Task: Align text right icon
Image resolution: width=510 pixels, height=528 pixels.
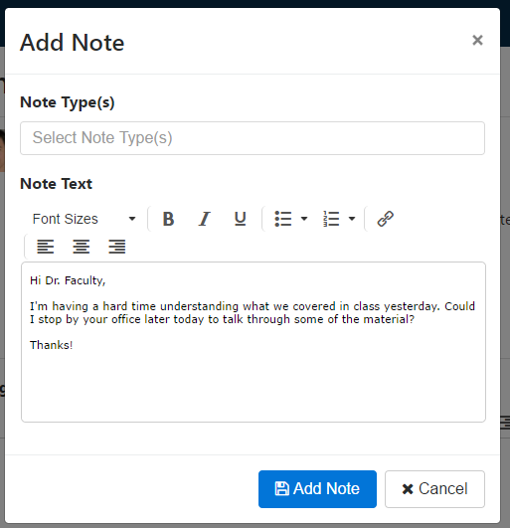Action: (x=116, y=247)
